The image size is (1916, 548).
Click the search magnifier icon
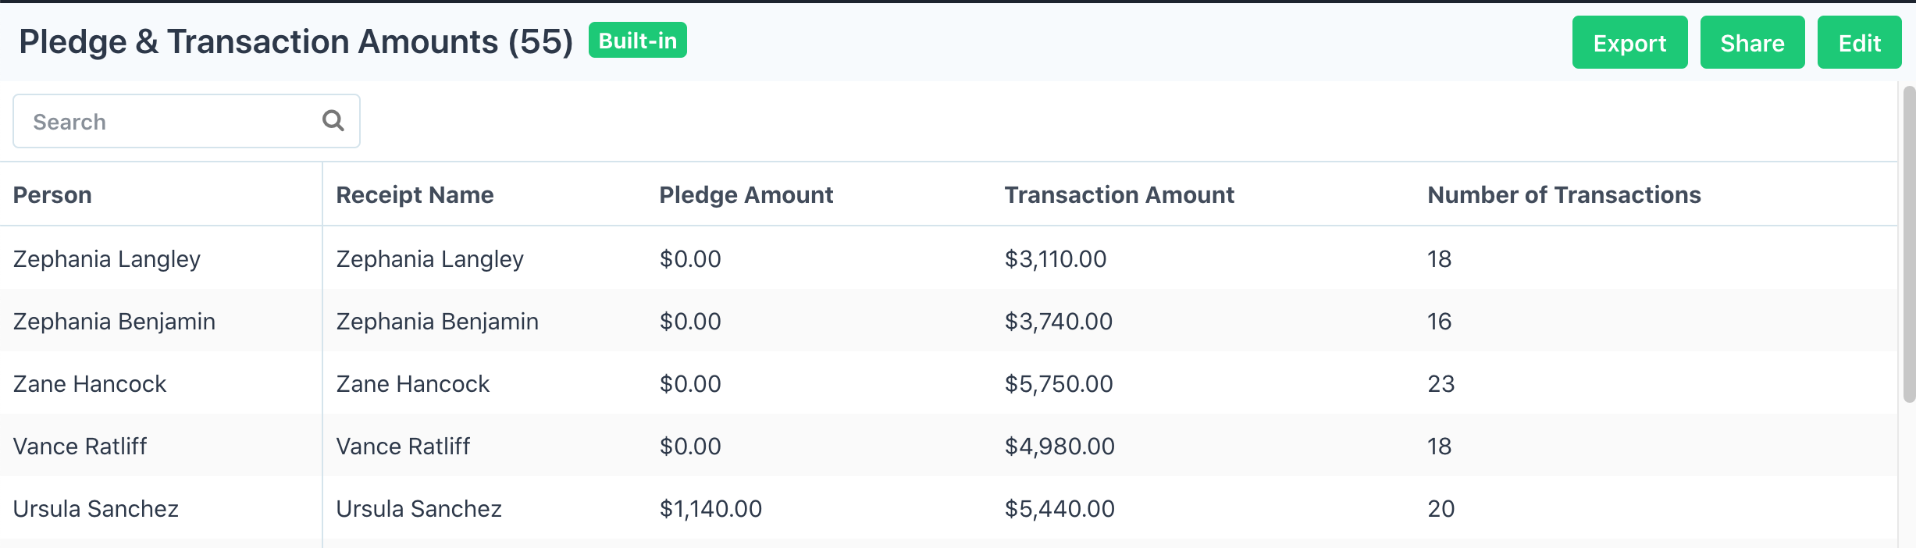333,120
